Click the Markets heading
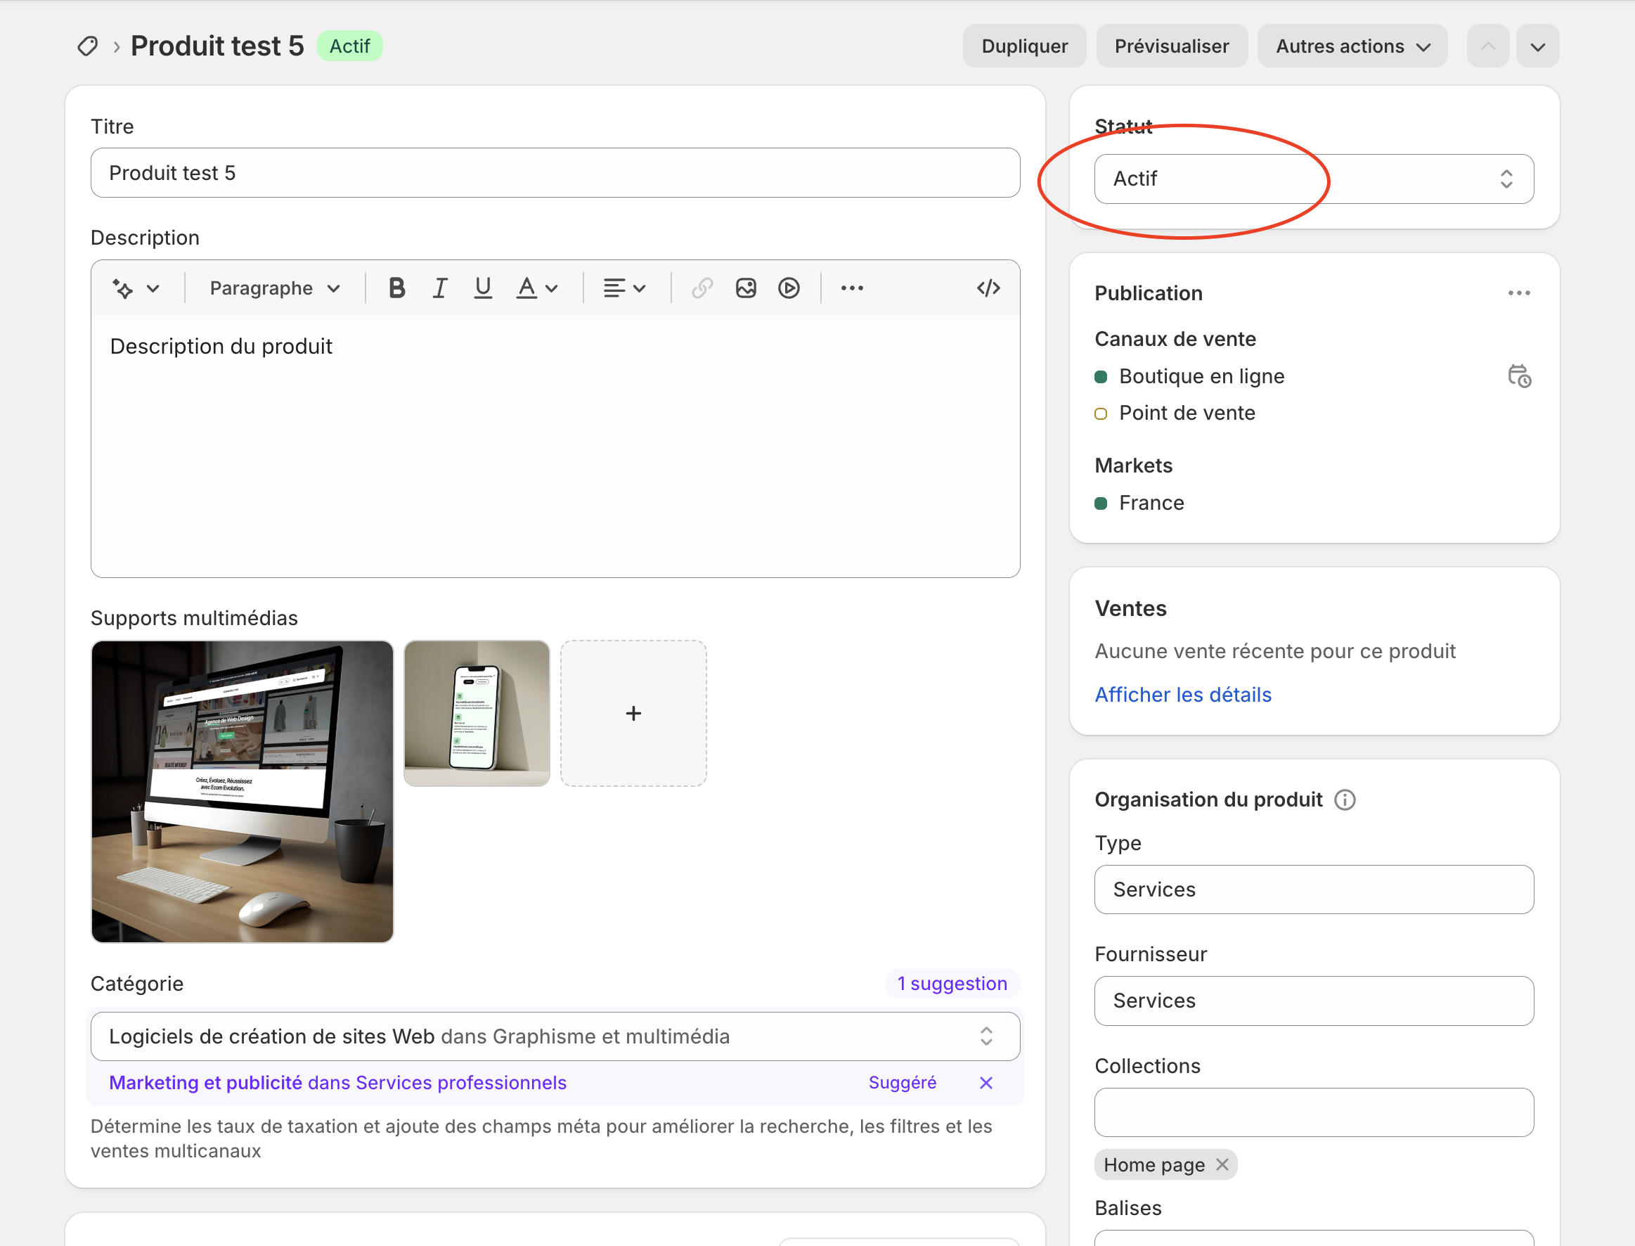This screenshot has width=1635, height=1246. pyautogui.click(x=1133, y=465)
